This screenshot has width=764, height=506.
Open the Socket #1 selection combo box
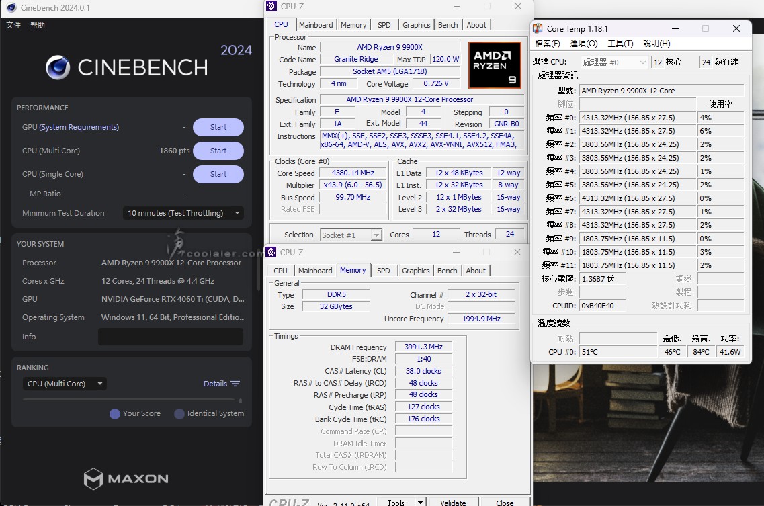click(x=351, y=235)
